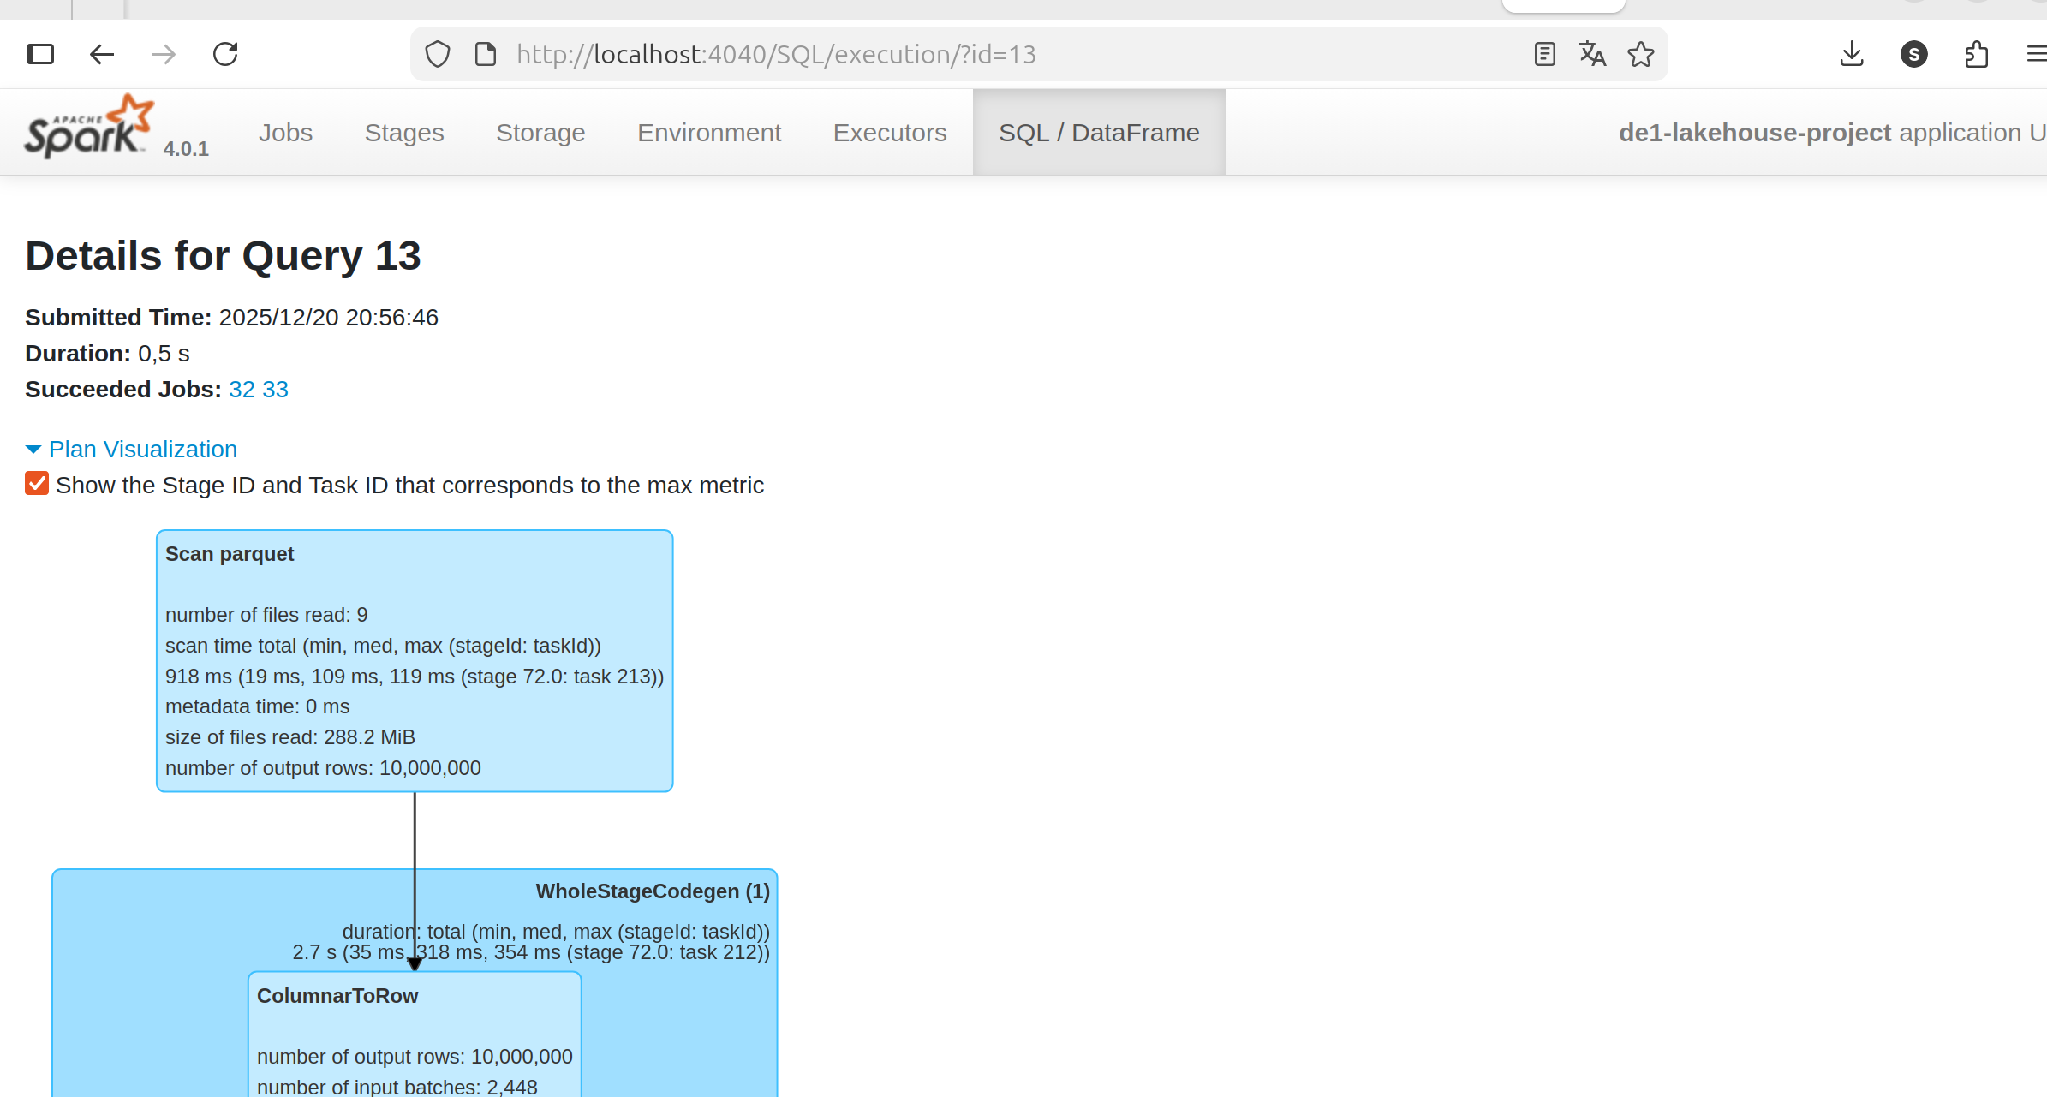This screenshot has height=1097, width=2047.
Task: Click the URL address bar
Action: coord(942,55)
